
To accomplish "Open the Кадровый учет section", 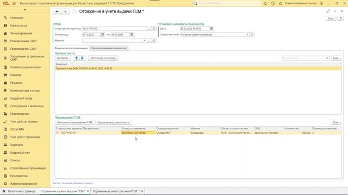I will 20,153.
